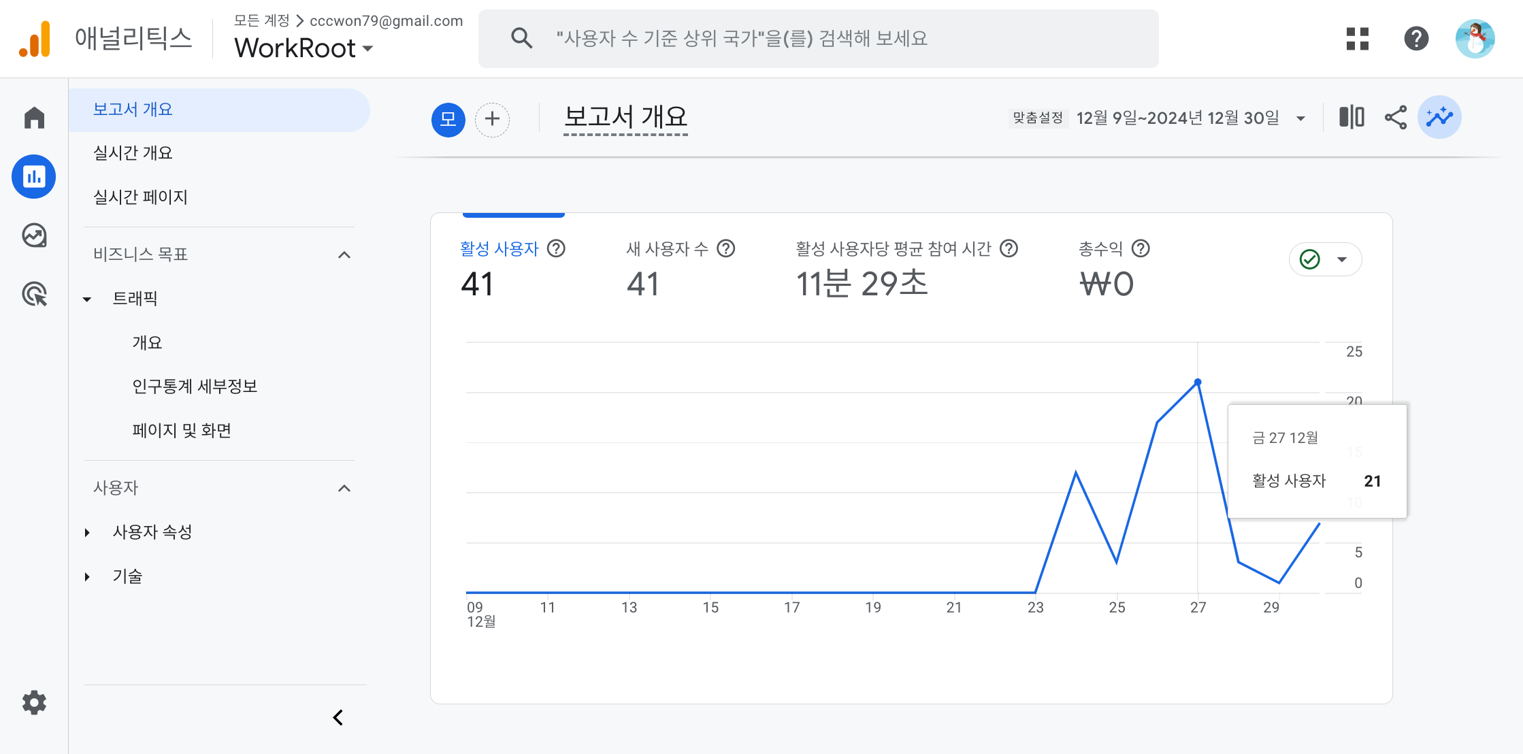This screenshot has height=754, width=1523.
Task: Click the 모든 계정 breadcrumb link
Action: click(262, 20)
